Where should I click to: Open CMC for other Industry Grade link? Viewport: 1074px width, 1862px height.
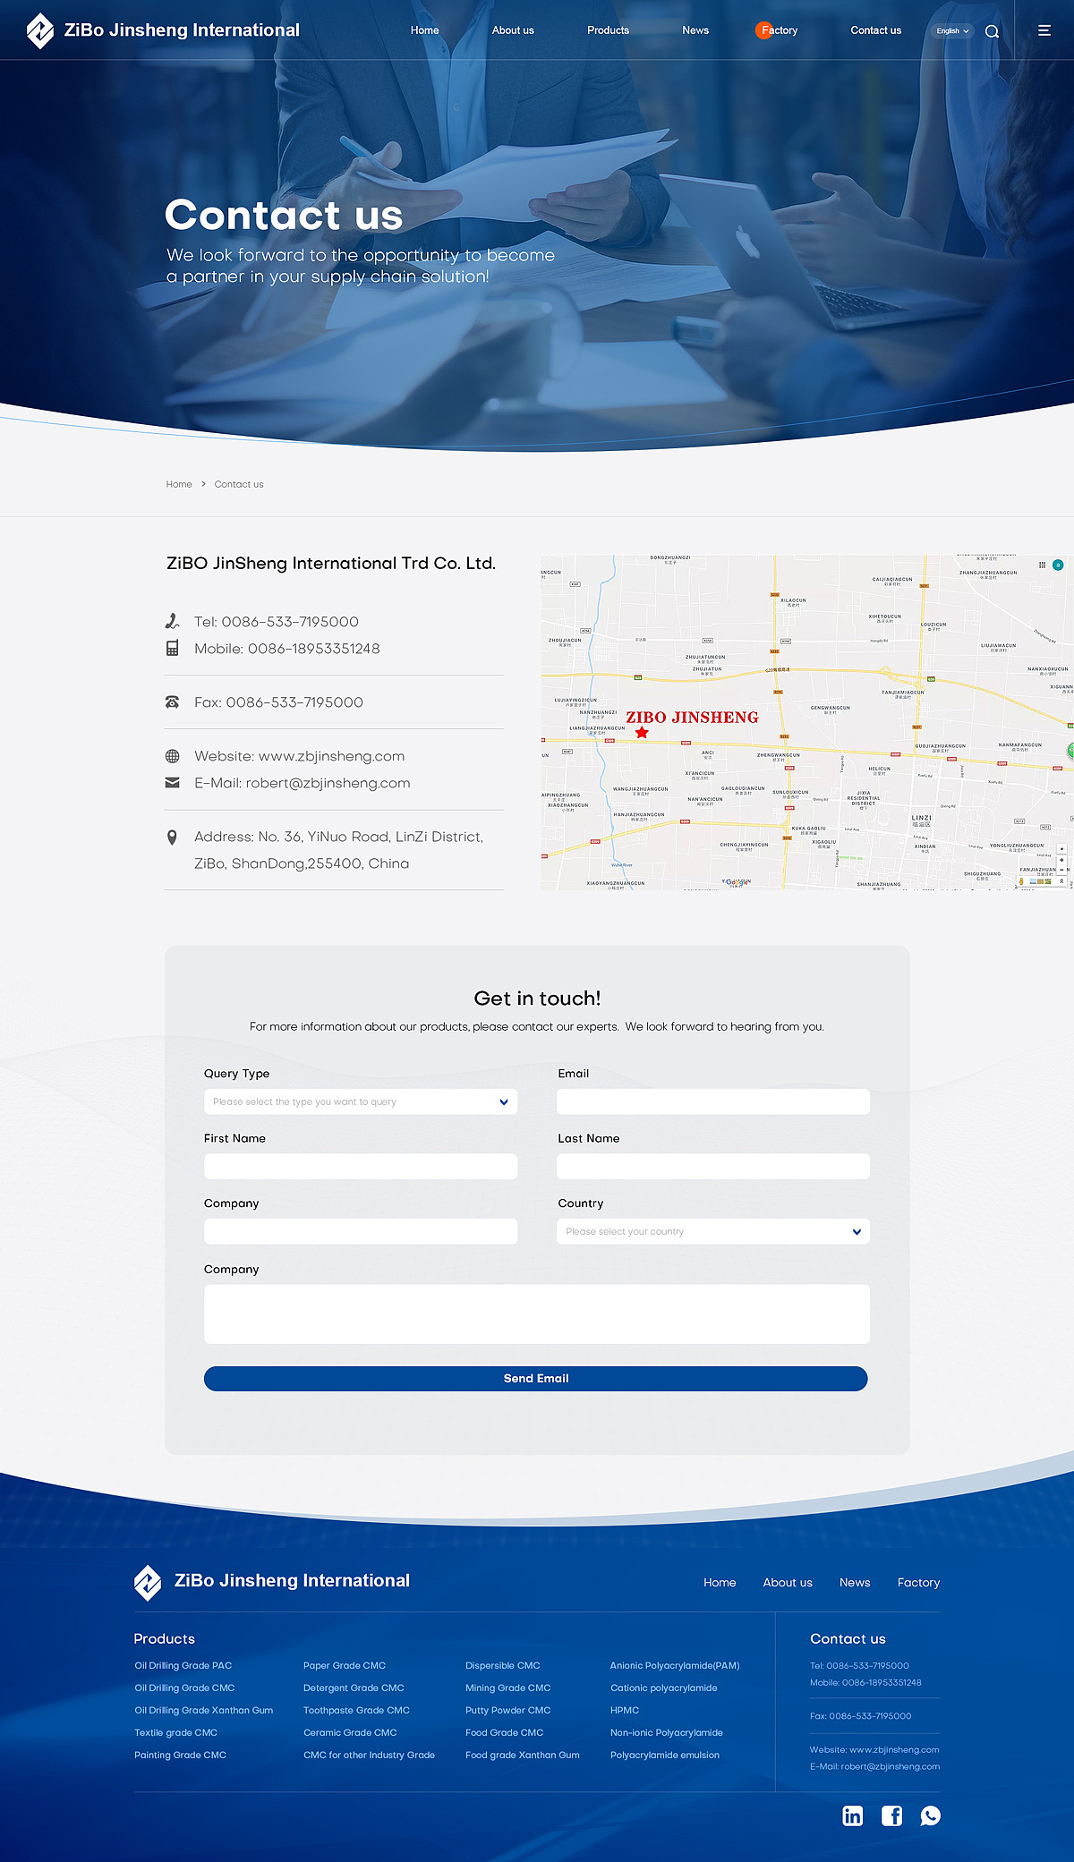pos(369,1755)
